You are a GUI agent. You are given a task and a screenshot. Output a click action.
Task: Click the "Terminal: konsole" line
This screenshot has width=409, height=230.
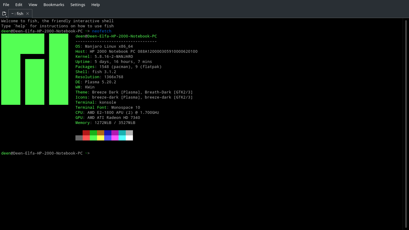click(96, 103)
